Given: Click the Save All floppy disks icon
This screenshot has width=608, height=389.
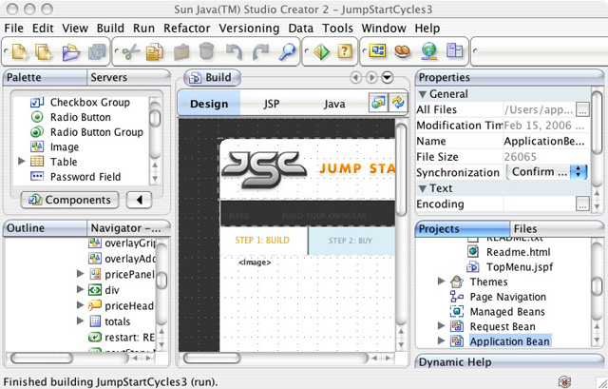Looking at the screenshot, I should (97, 51).
